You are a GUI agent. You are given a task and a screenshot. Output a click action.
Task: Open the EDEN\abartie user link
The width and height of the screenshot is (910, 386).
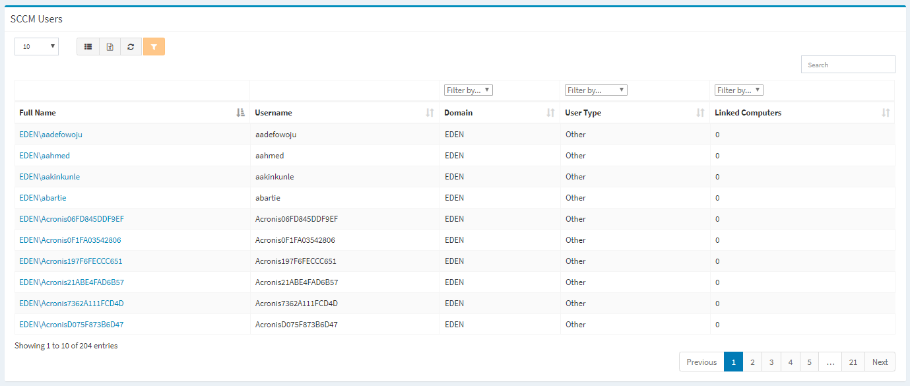coord(43,198)
